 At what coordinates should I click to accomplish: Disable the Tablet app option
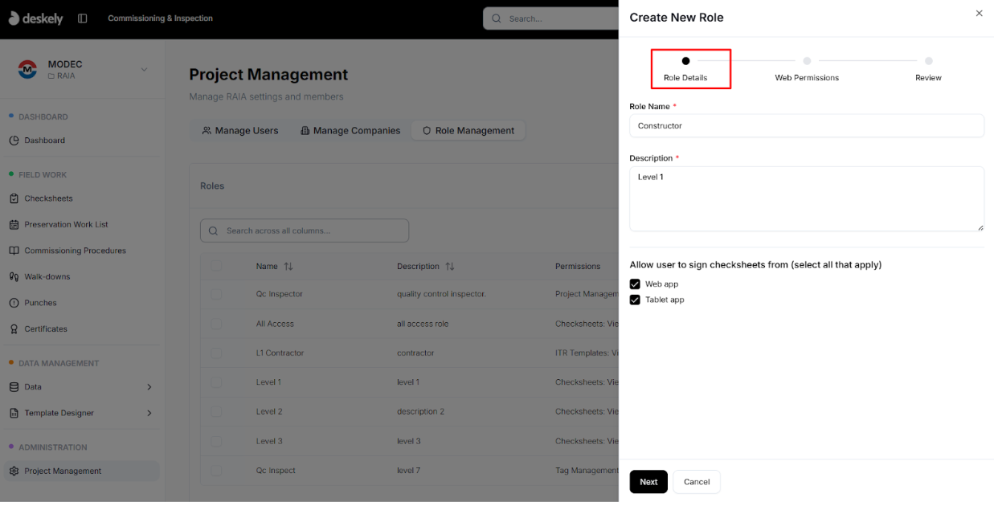(634, 300)
